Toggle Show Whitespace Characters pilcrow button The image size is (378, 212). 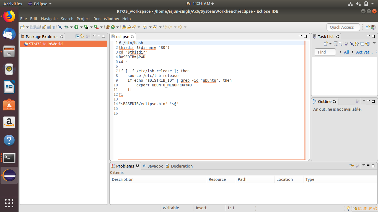pyautogui.click(x=54, y=27)
